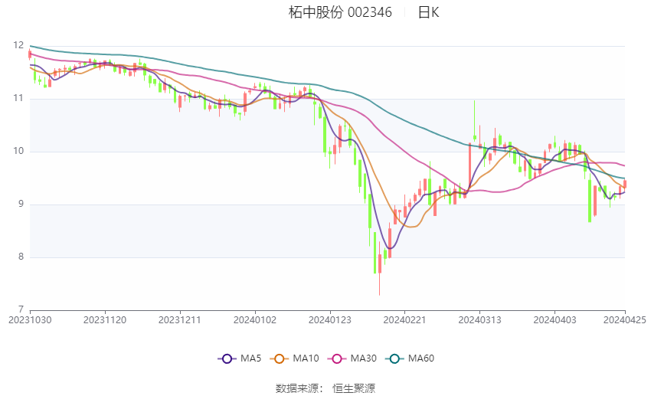Select the 日K period label

428,12
